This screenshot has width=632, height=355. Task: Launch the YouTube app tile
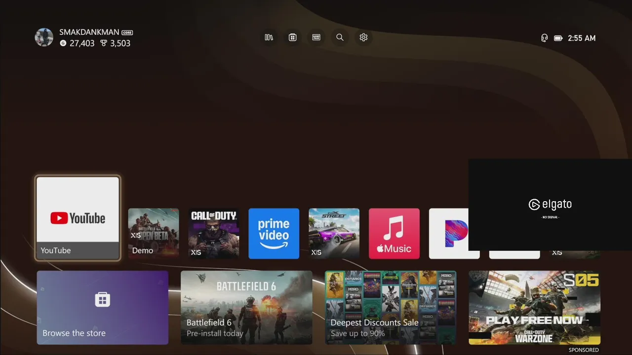(78, 218)
